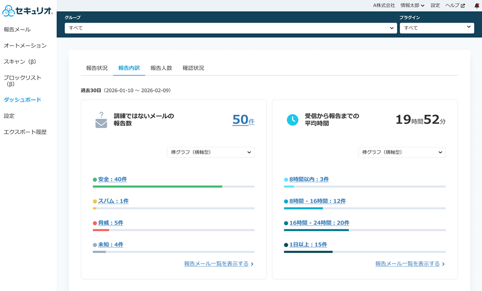The height and width of the screenshot is (291, 482).
Task: Click the green dot beside 安全
Action: tap(95, 180)
